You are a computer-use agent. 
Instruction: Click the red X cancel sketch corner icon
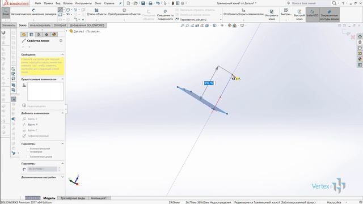[x=353, y=37]
